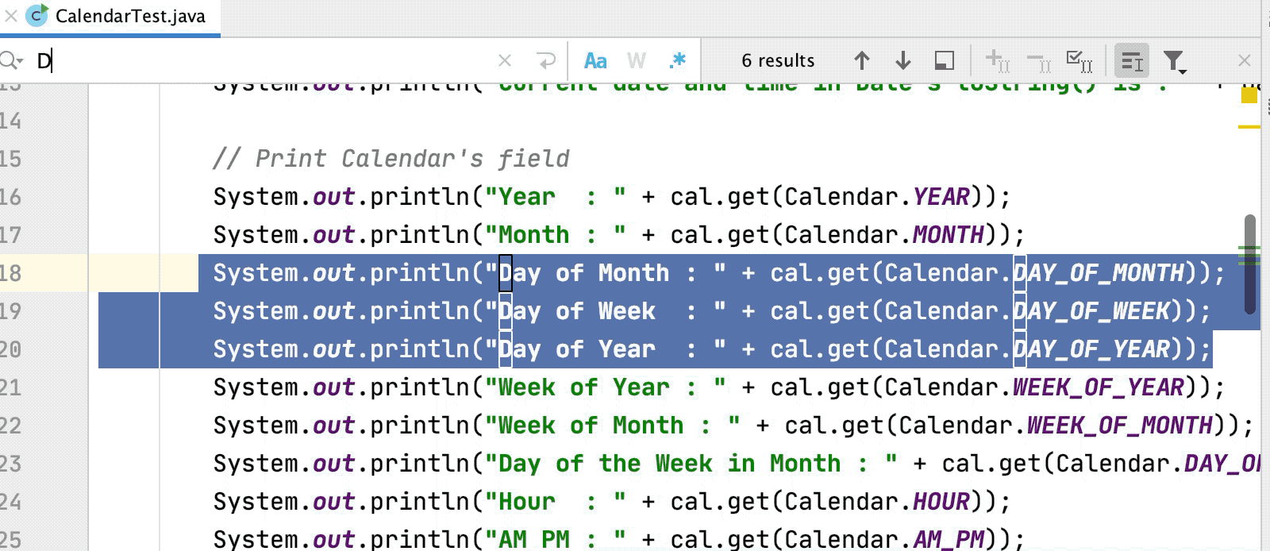Open search history magnifier dropdown
The width and height of the screenshot is (1270, 551).
[x=12, y=60]
